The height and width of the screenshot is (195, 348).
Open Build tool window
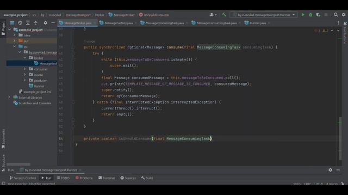pos(147,178)
